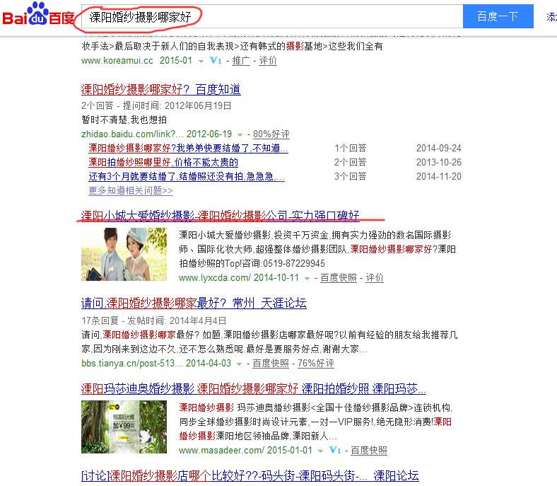
Task: Click 百度快照 link for masadeer.com
Action: tap(369, 451)
